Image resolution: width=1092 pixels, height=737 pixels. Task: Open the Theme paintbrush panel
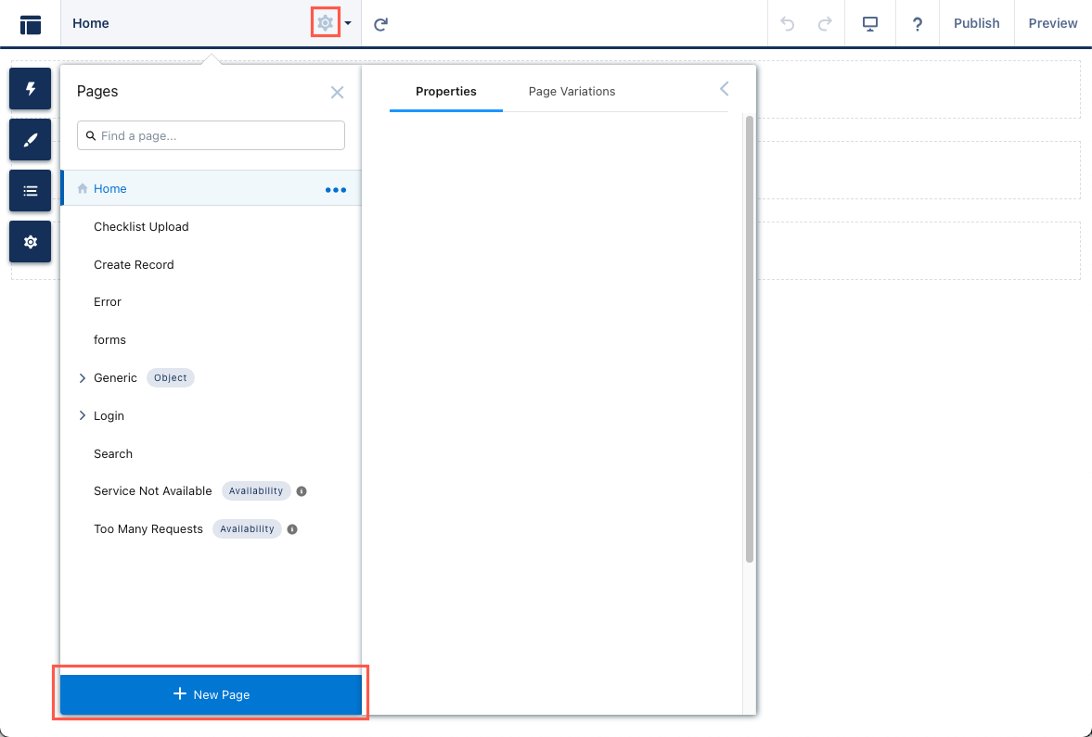tap(31, 140)
